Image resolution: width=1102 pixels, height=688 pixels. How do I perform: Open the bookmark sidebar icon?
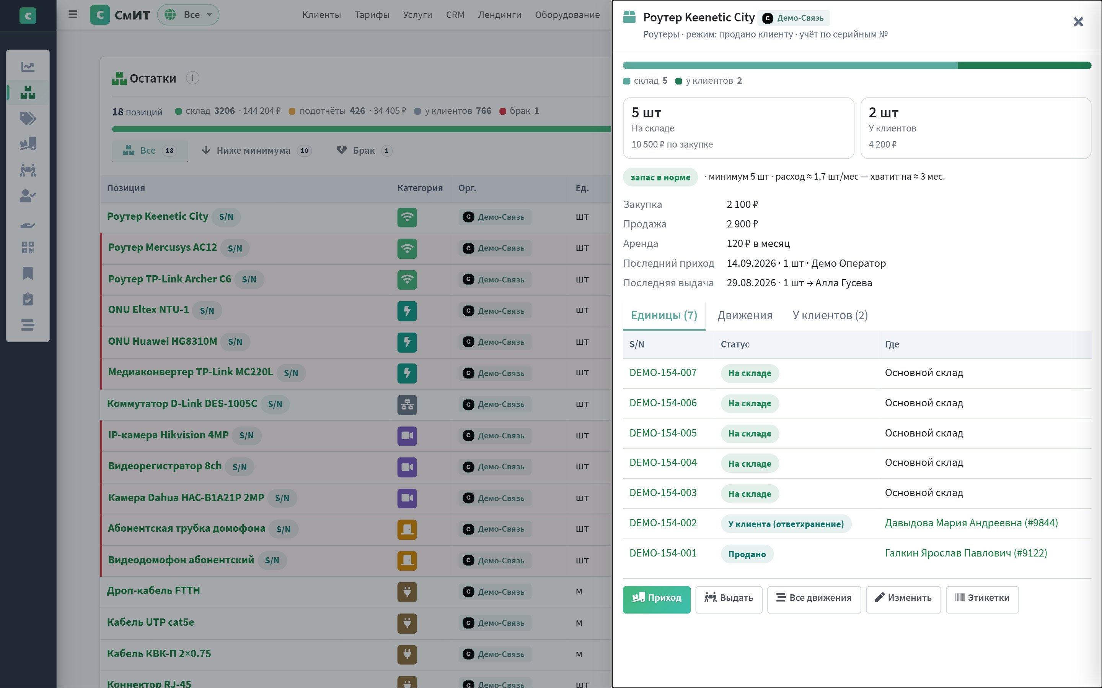point(28,273)
